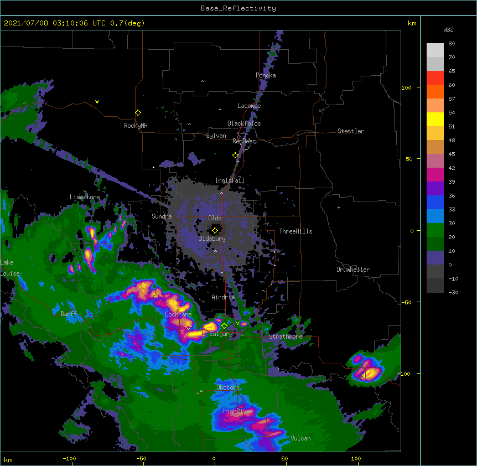Click the Lacombe city label
The image size is (477, 466).
[x=249, y=106]
